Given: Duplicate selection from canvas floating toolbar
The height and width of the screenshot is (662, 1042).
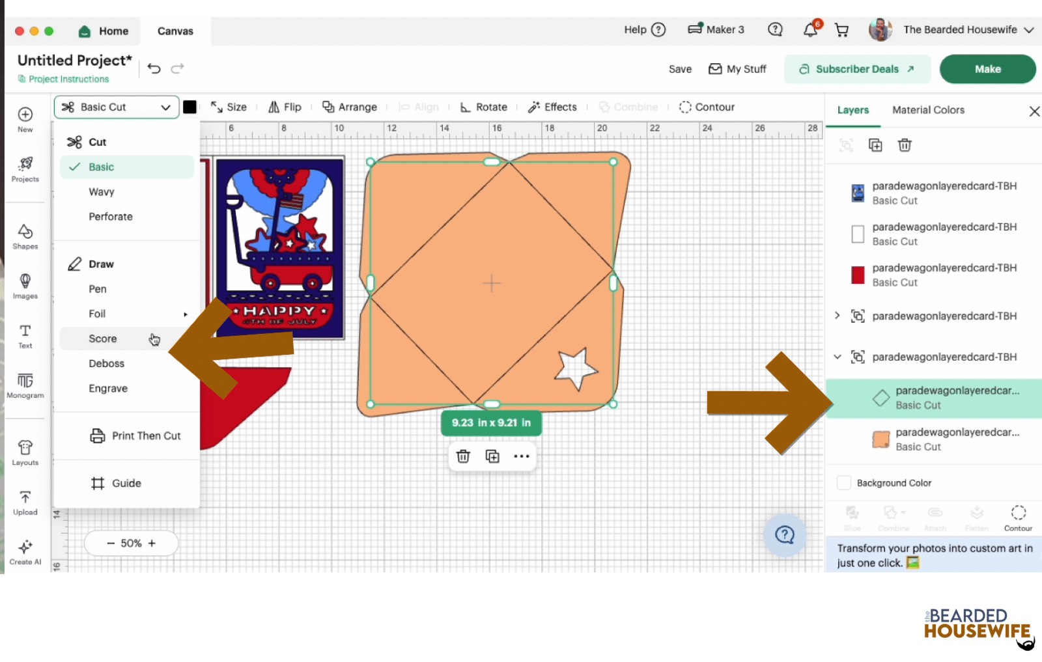Looking at the screenshot, I should tap(492, 456).
